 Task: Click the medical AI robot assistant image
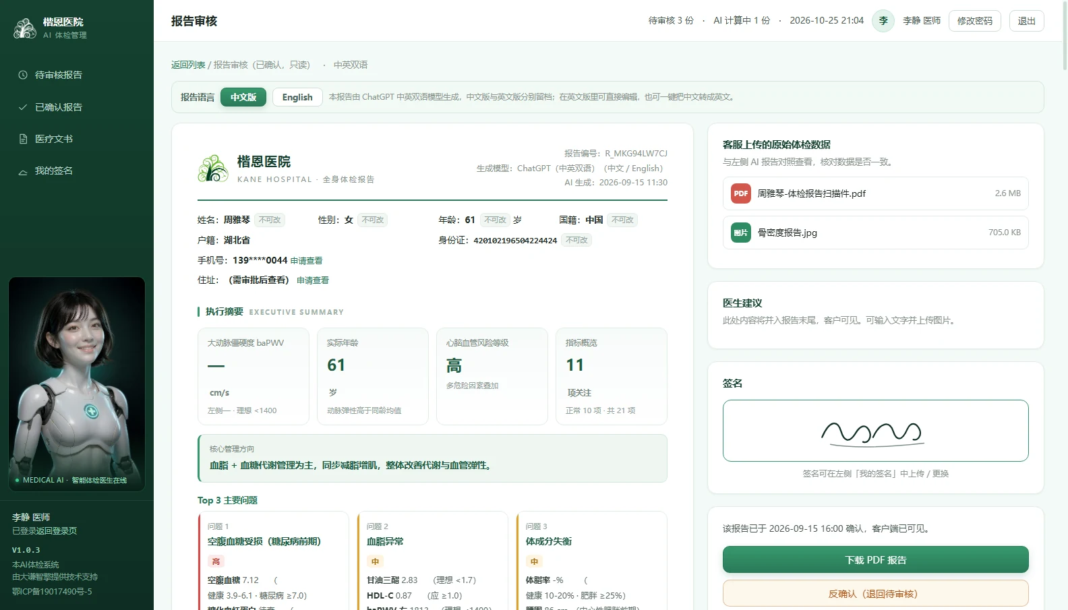(77, 384)
